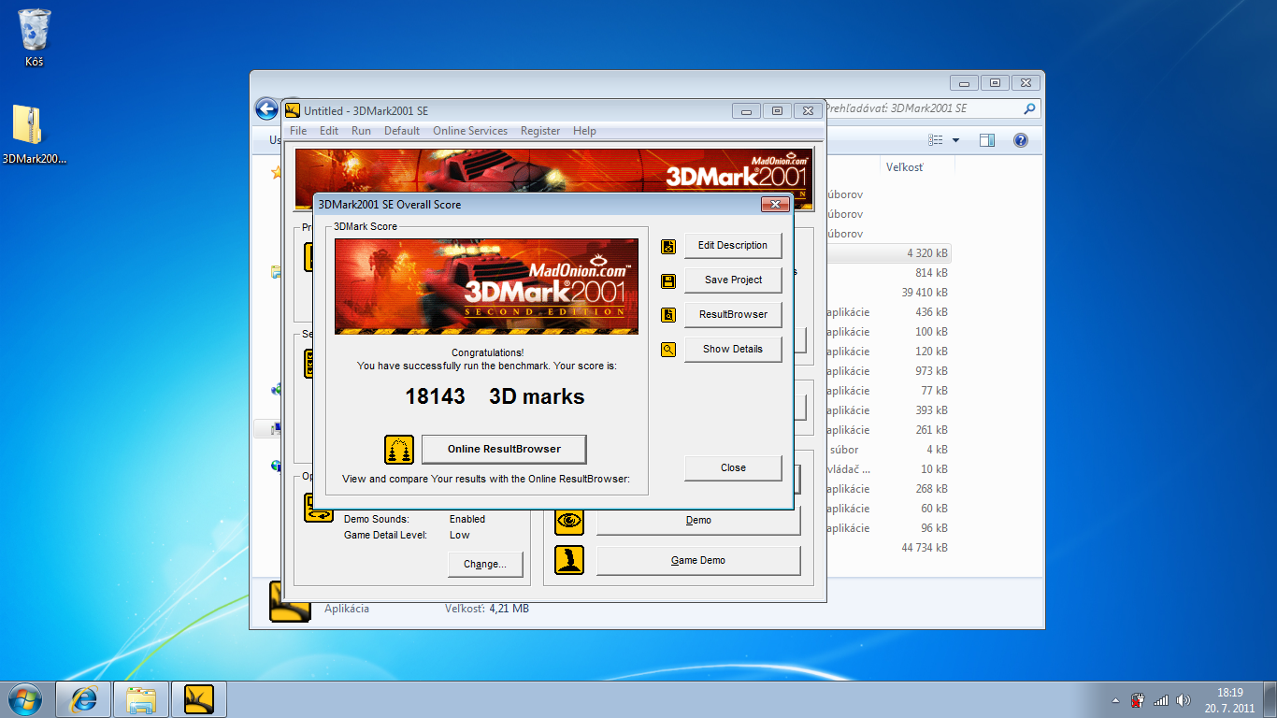Click the Explorer back navigation arrow

pyautogui.click(x=266, y=108)
